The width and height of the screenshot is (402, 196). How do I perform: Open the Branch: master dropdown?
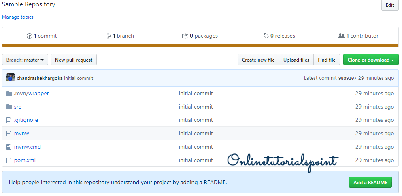(25, 60)
